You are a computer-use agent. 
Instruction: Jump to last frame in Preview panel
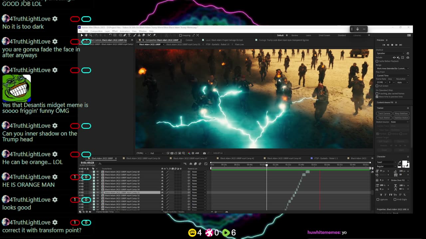pyautogui.click(x=401, y=45)
